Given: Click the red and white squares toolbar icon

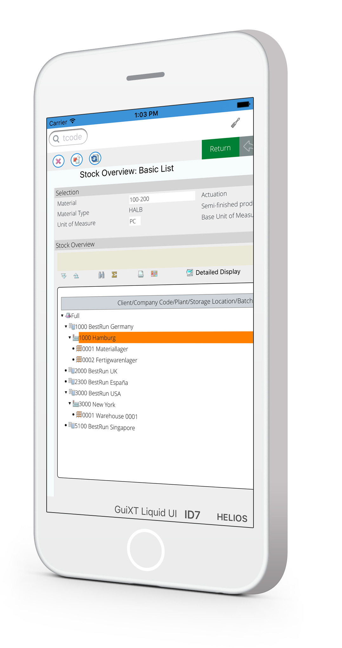Looking at the screenshot, I should (x=76, y=160).
